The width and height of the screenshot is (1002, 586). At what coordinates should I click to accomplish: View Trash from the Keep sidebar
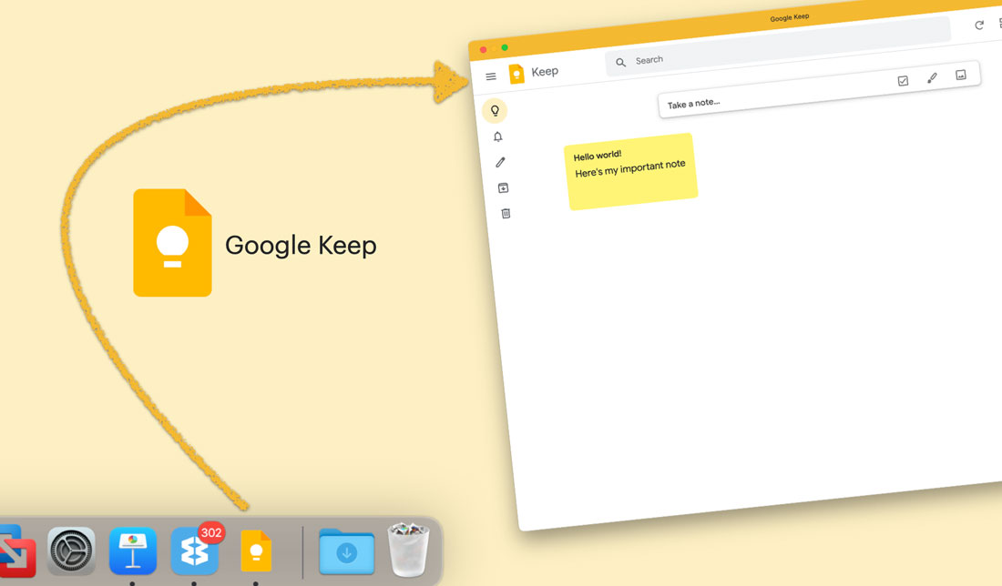click(505, 213)
